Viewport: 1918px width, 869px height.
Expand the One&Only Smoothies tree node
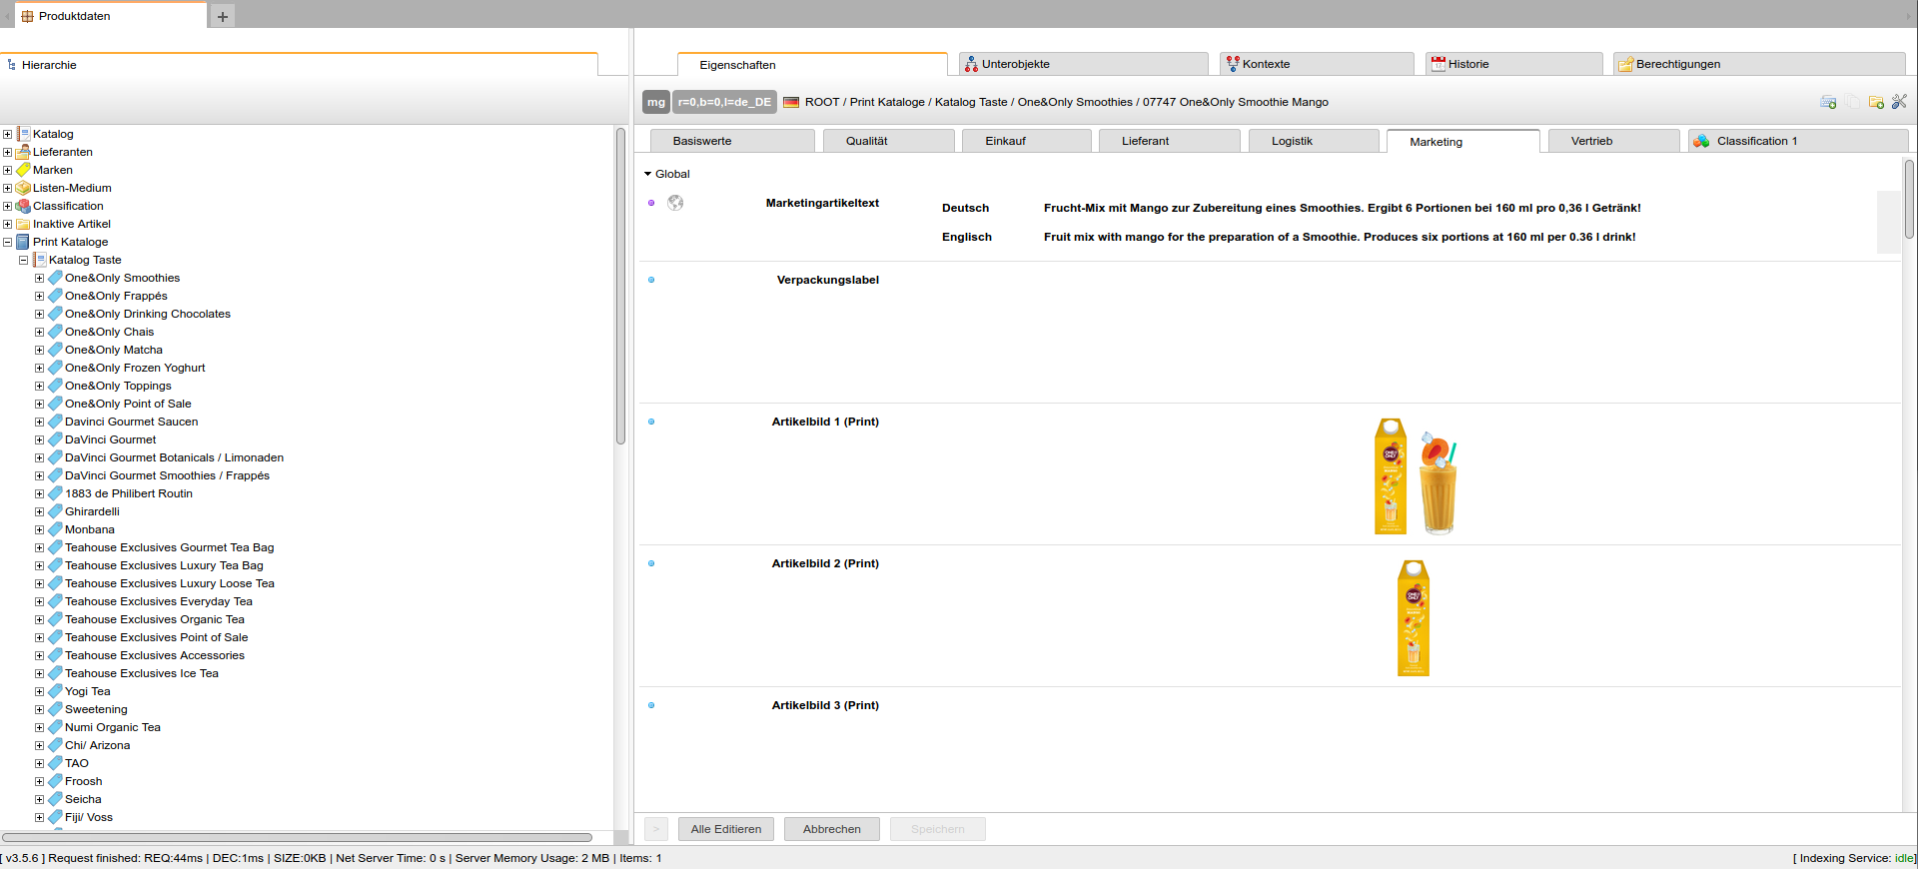(39, 278)
